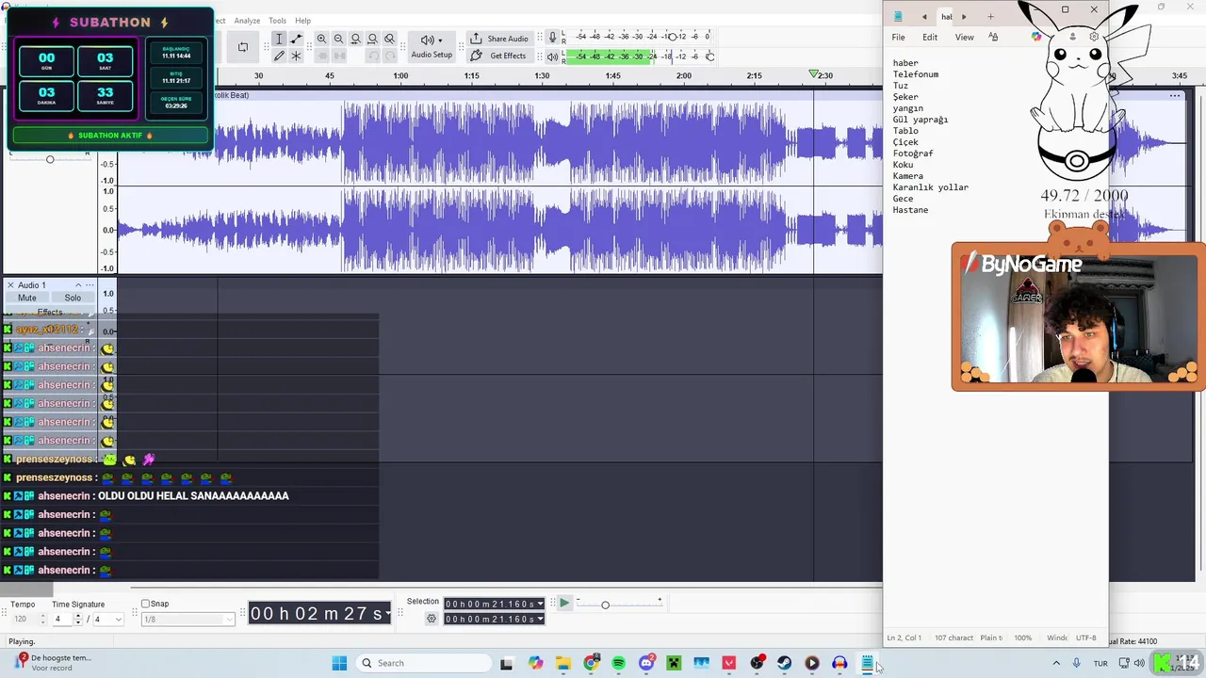This screenshot has width=1206, height=678.
Task: Click the playhead marker at 2:30 on the timeline
Action: [x=814, y=74]
